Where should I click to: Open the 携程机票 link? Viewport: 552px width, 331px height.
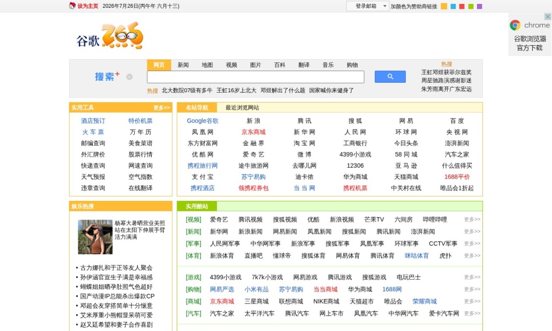[355, 188]
